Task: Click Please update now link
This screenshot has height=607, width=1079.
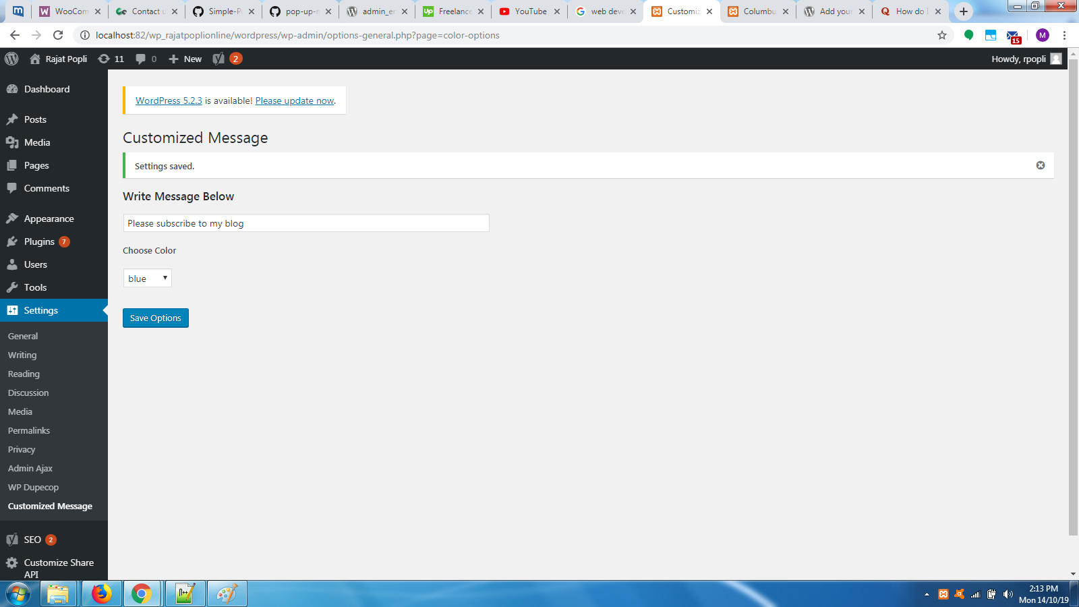Action: (x=295, y=100)
